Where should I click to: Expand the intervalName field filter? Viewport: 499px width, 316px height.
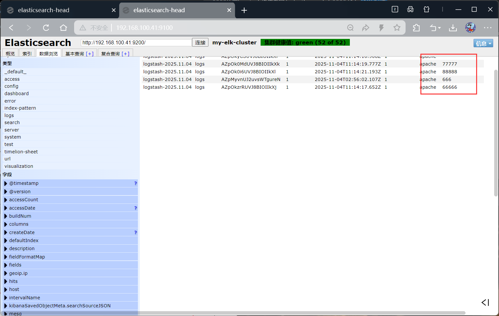point(70,298)
